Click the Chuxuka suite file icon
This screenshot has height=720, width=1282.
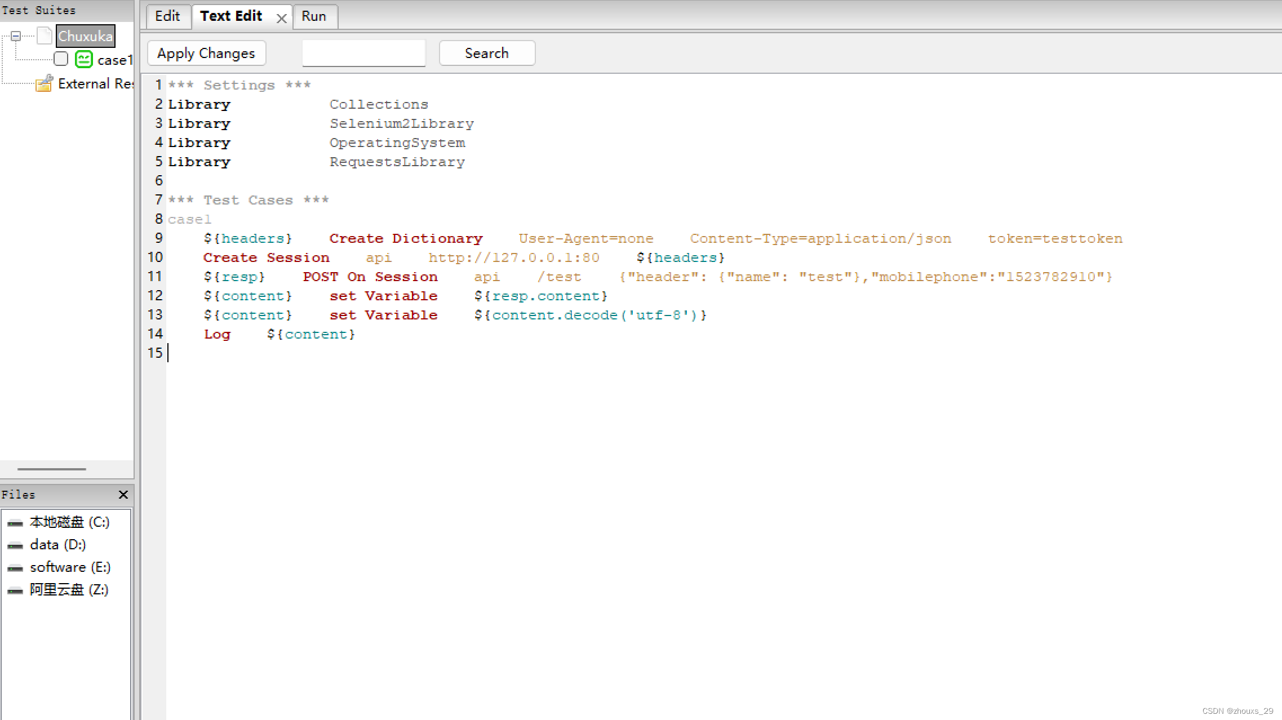click(45, 36)
